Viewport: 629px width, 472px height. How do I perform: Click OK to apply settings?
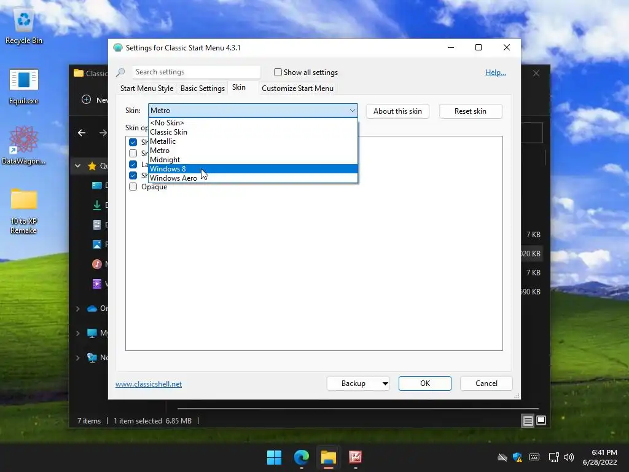click(425, 383)
